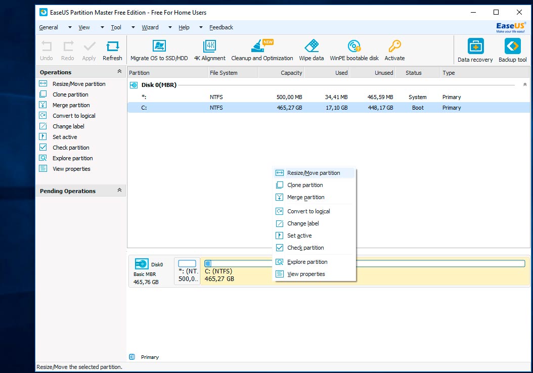Select the C: partition row in list
This screenshot has height=373, width=533.
328,108
